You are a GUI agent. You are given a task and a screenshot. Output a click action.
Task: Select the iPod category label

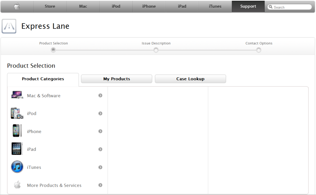tap(32, 114)
